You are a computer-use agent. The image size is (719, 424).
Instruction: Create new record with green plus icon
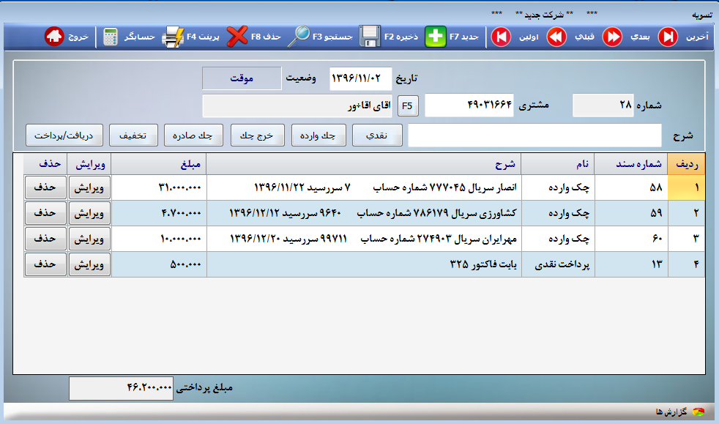(436, 37)
